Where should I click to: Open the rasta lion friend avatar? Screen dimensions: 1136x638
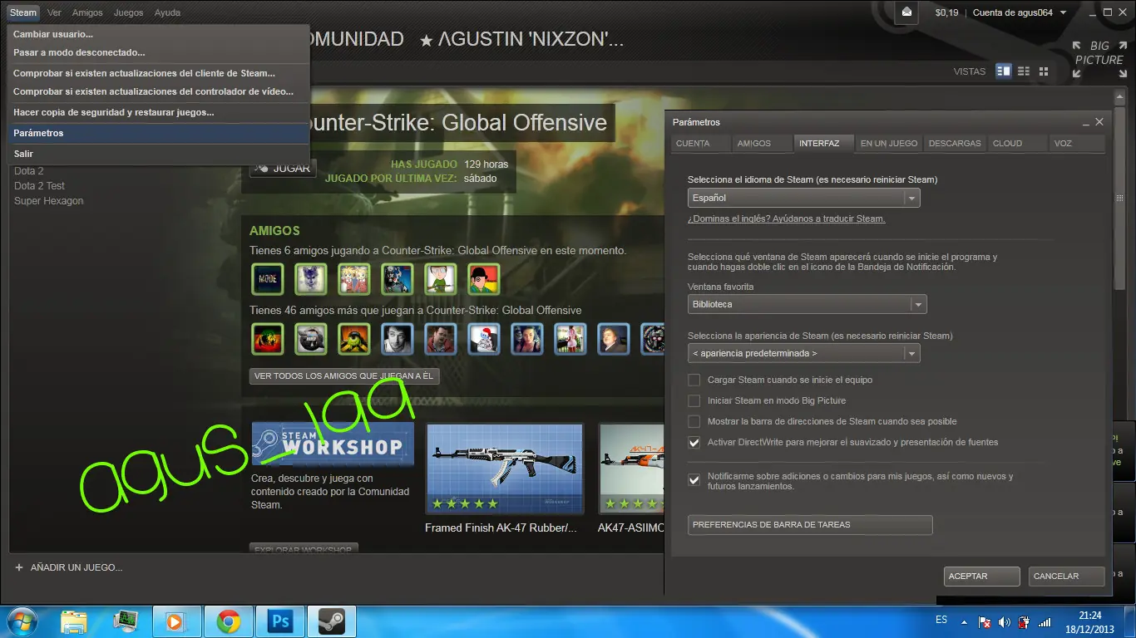click(268, 339)
